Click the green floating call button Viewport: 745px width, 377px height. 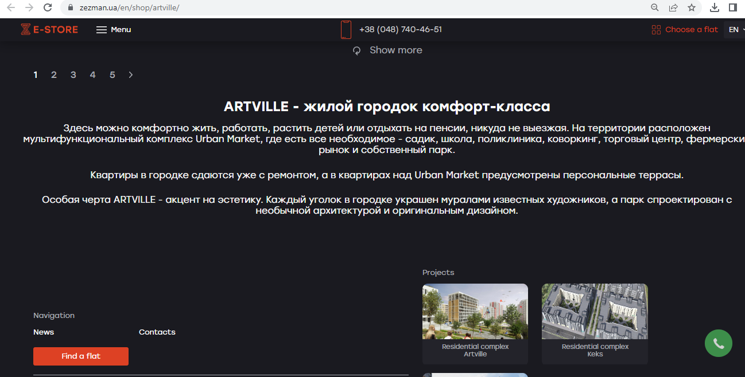719,343
